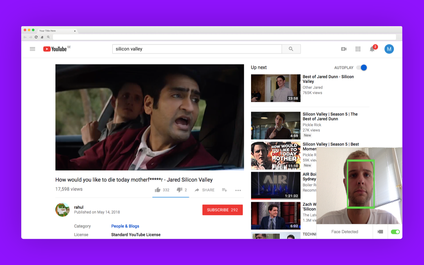Click the 17,598 views count
This screenshot has height=265, width=424.
click(69, 189)
